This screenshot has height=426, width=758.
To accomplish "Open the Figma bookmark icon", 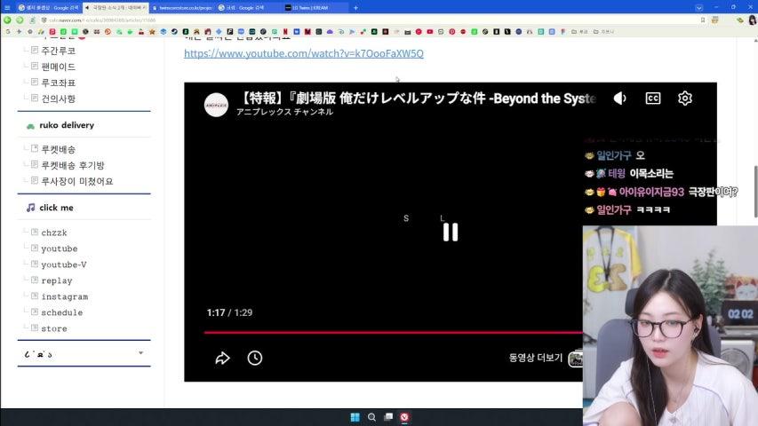I will 563,31.
